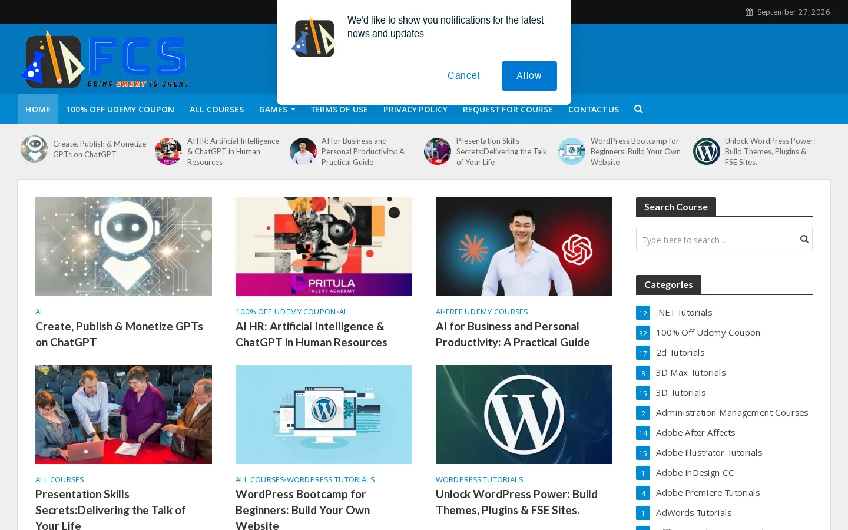The image size is (848, 530).
Task: Open round thumbnail for AI for Business ticker item
Action: point(303,151)
